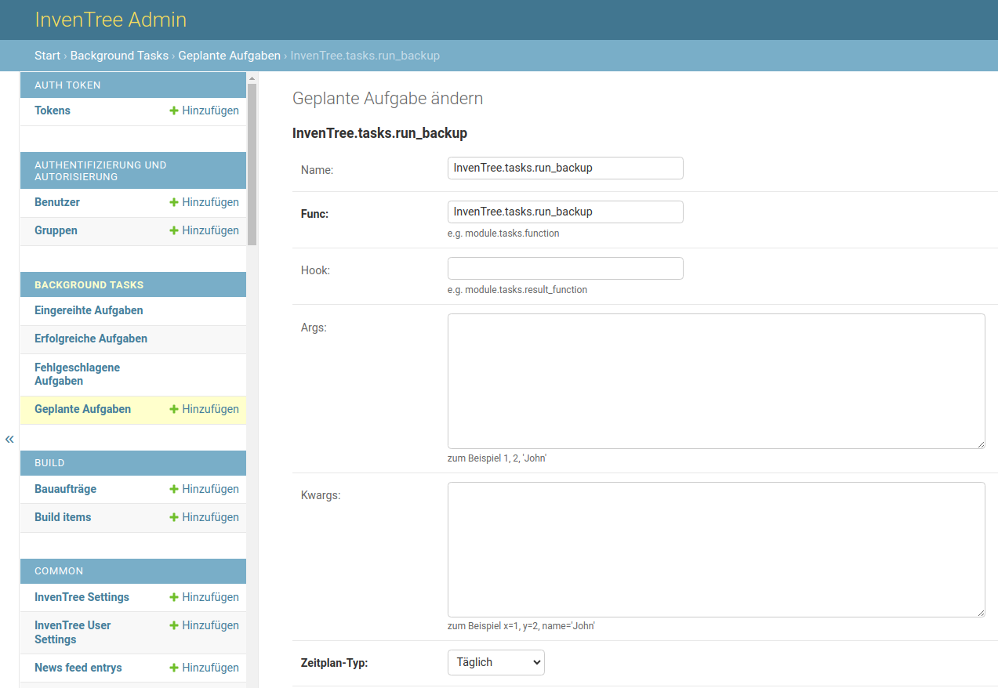Click the Hinzufügen plus icon for Gruppen
This screenshot has height=688, width=998.
tap(174, 230)
